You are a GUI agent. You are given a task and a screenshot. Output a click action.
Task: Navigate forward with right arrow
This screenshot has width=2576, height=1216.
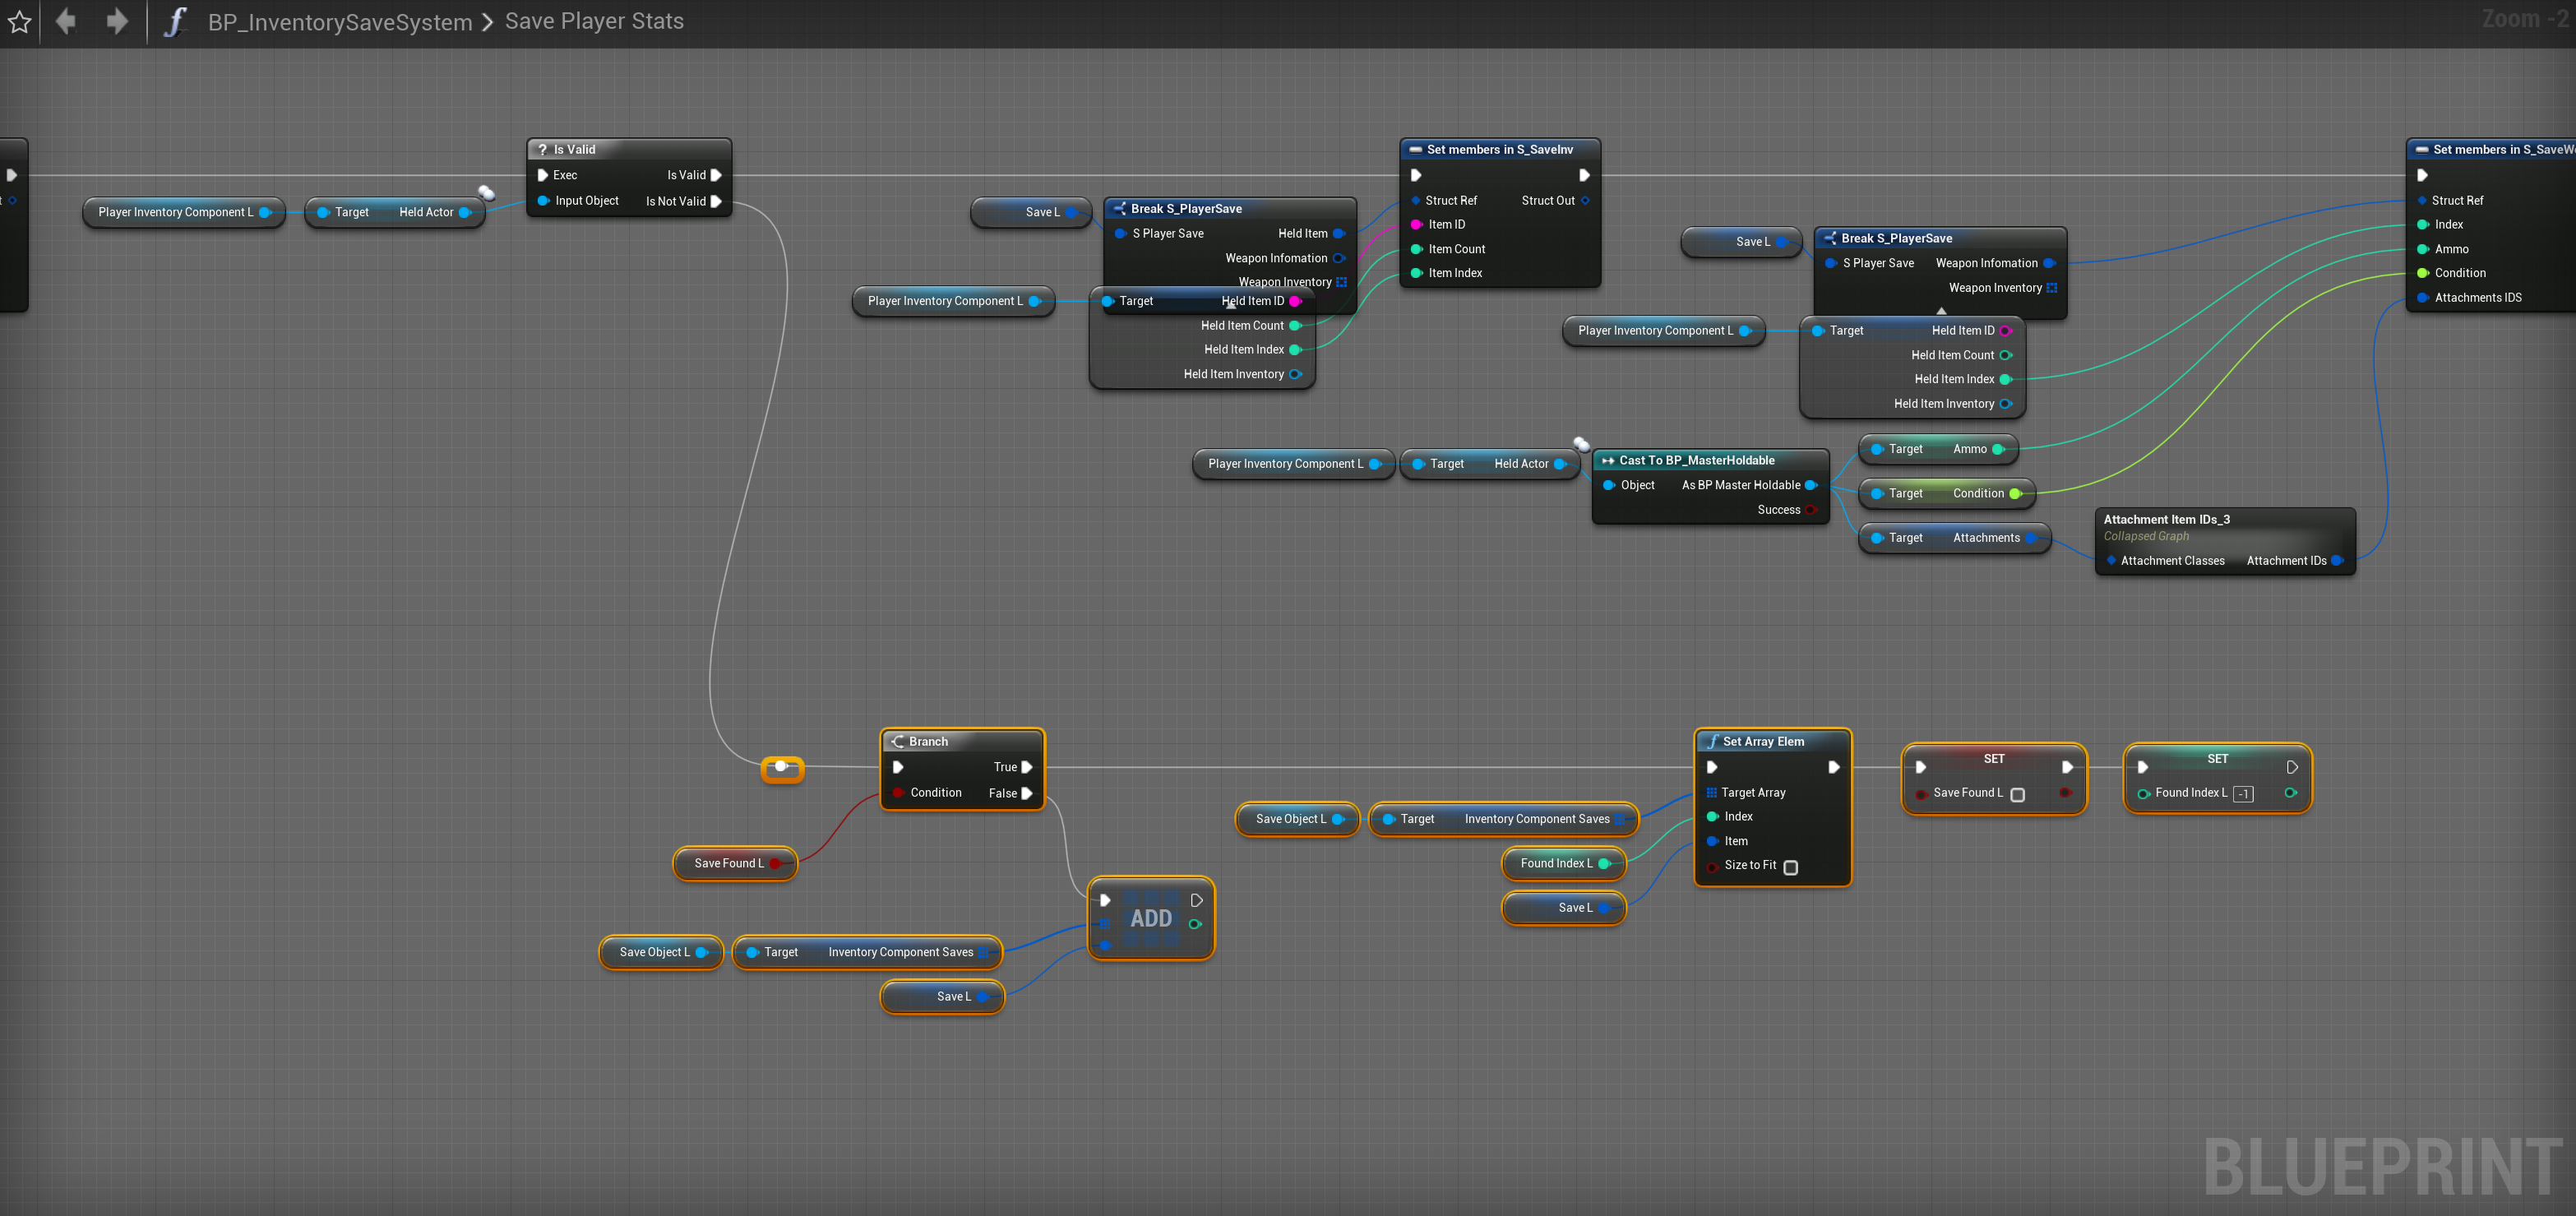pos(117,21)
